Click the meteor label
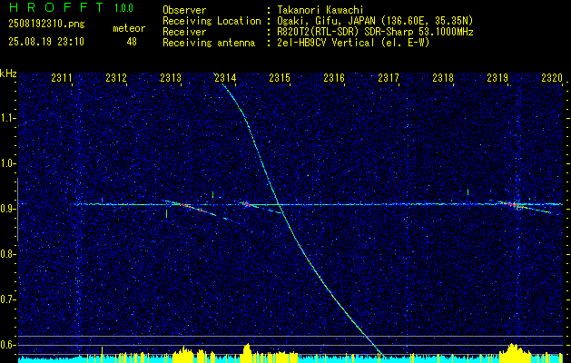The height and width of the screenshot is (363, 571). (x=129, y=28)
